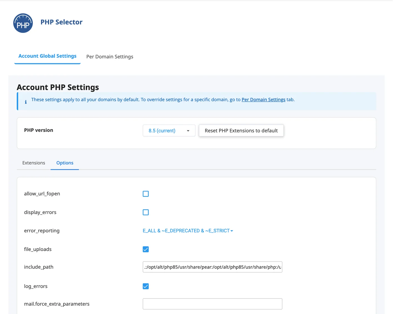Click the mail.force_extra_parameters text field
This screenshot has height=314, width=393.
pos(213,304)
